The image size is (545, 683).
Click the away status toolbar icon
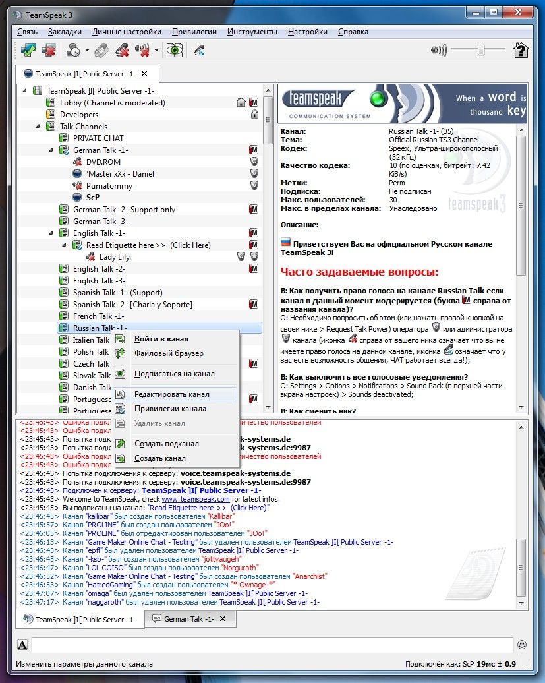pos(72,51)
